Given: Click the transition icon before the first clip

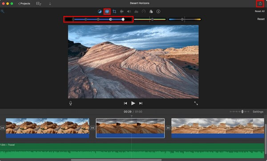Looking at the screenshot, I should click(3, 128).
